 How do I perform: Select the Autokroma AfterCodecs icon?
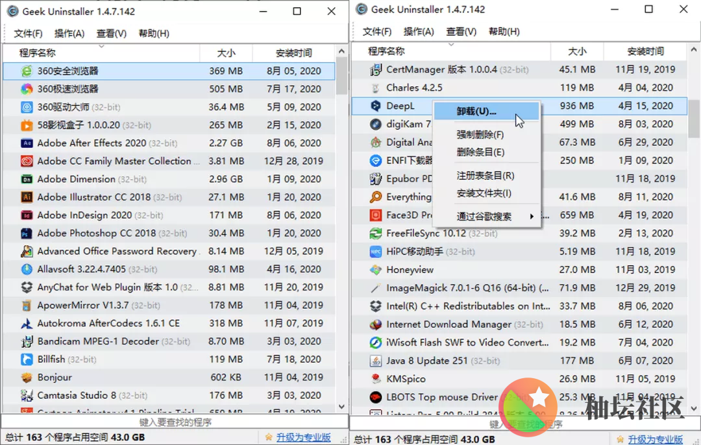27,324
